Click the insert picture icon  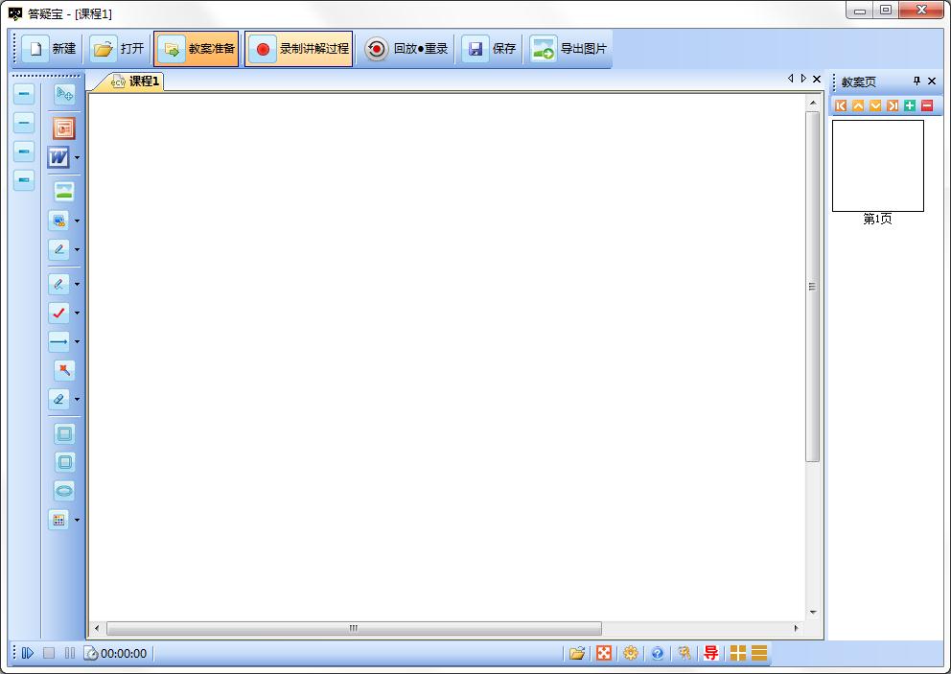(x=64, y=191)
